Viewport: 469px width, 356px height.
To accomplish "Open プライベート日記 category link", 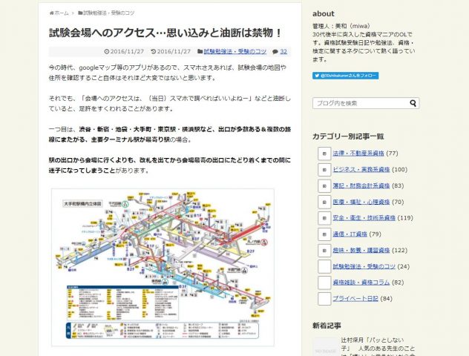I will (355, 299).
